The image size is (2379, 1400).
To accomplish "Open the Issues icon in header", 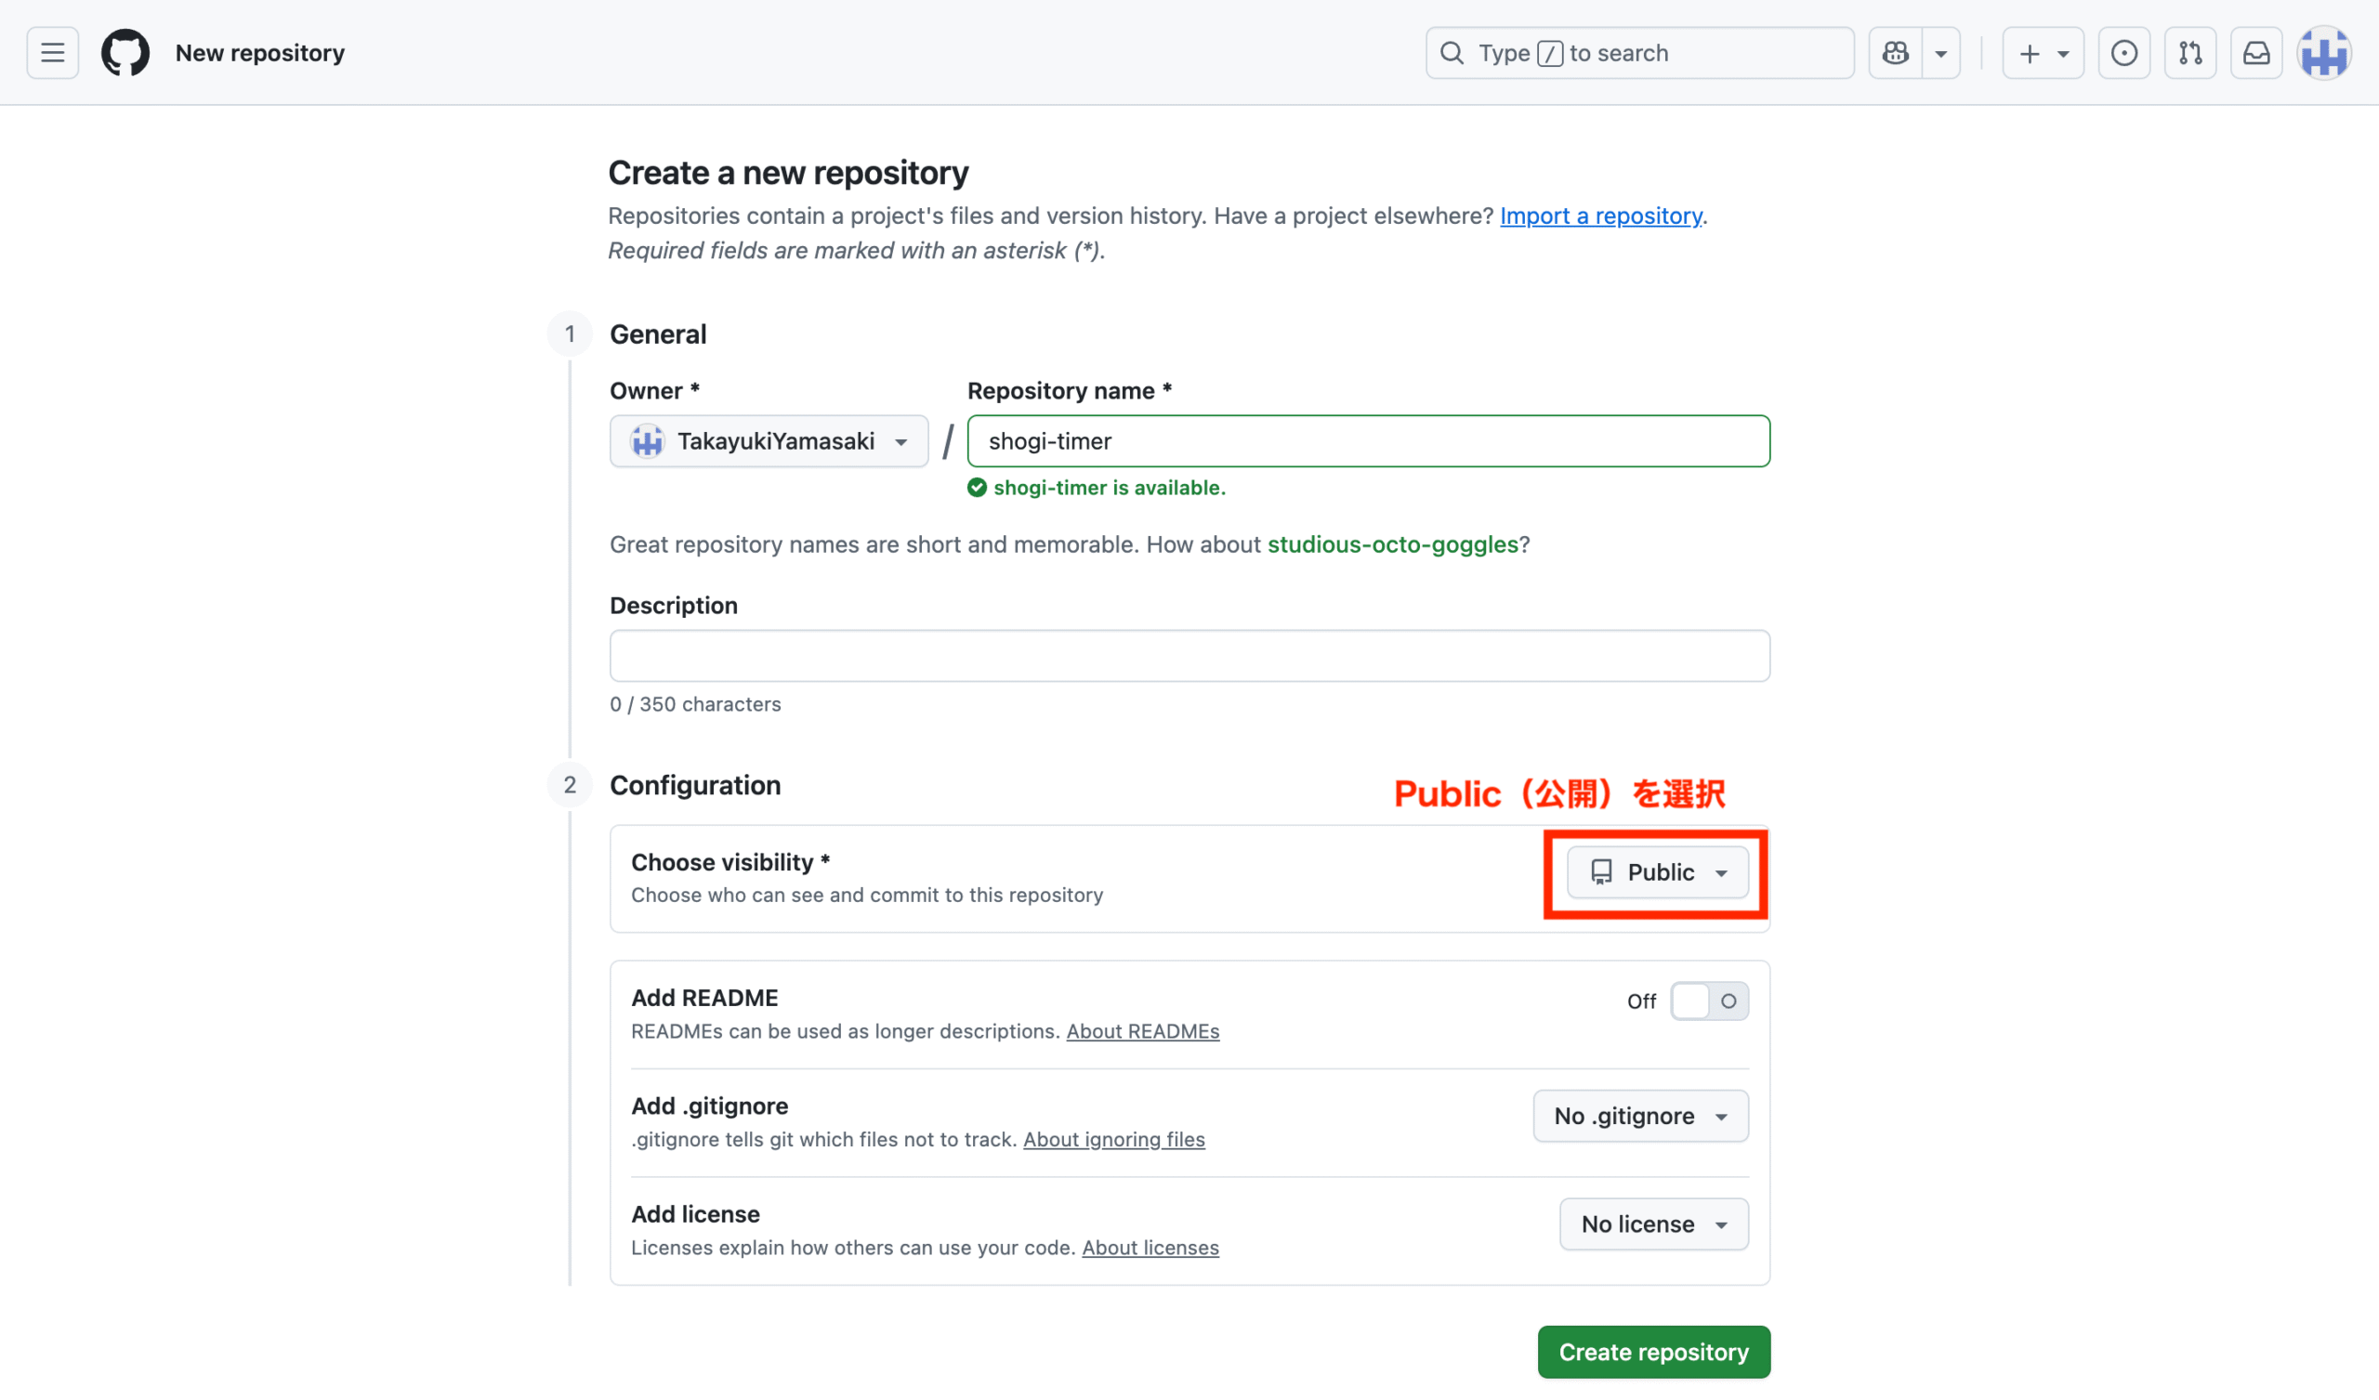I will click(2124, 53).
